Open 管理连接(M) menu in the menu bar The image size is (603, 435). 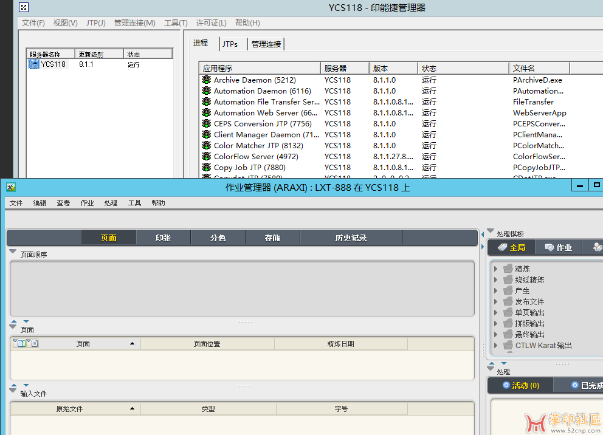point(134,23)
